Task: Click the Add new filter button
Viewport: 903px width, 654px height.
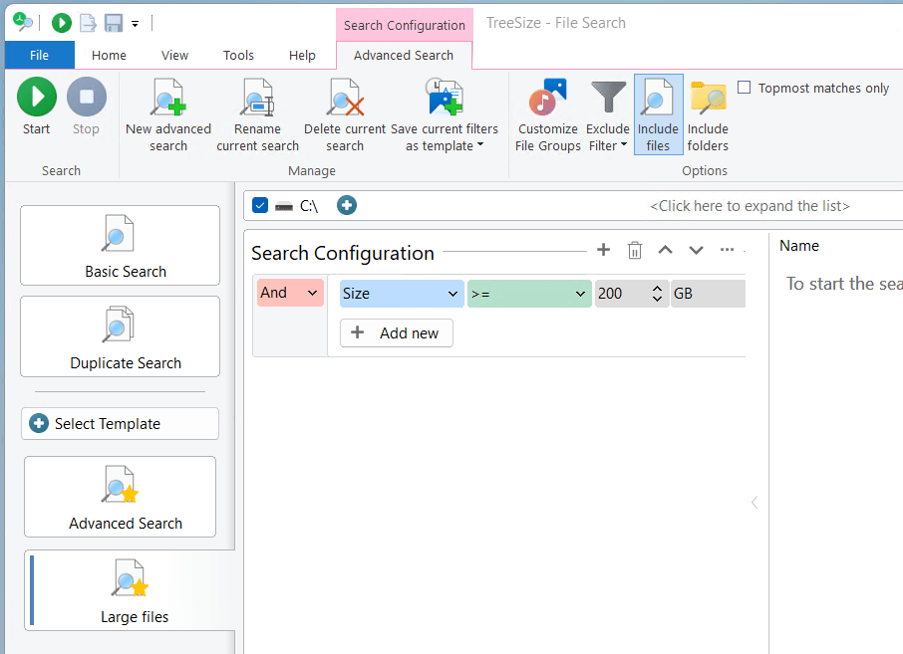Action: click(397, 333)
